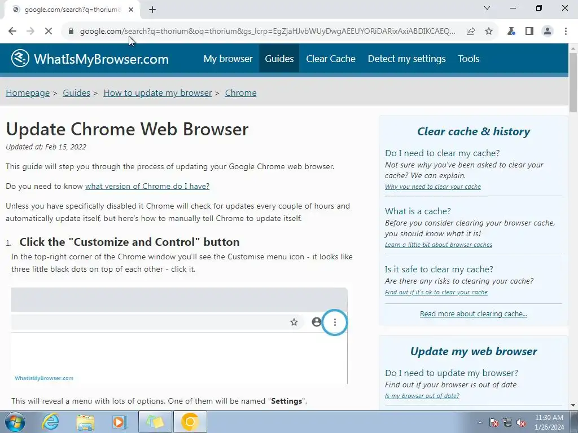
Task: Click the muted volume tray icon
Action: [x=521, y=422]
